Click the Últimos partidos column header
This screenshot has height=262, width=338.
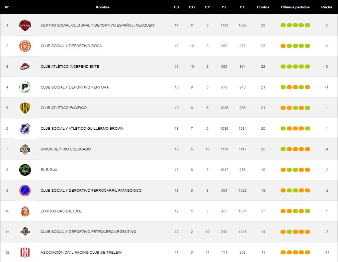click(x=295, y=7)
